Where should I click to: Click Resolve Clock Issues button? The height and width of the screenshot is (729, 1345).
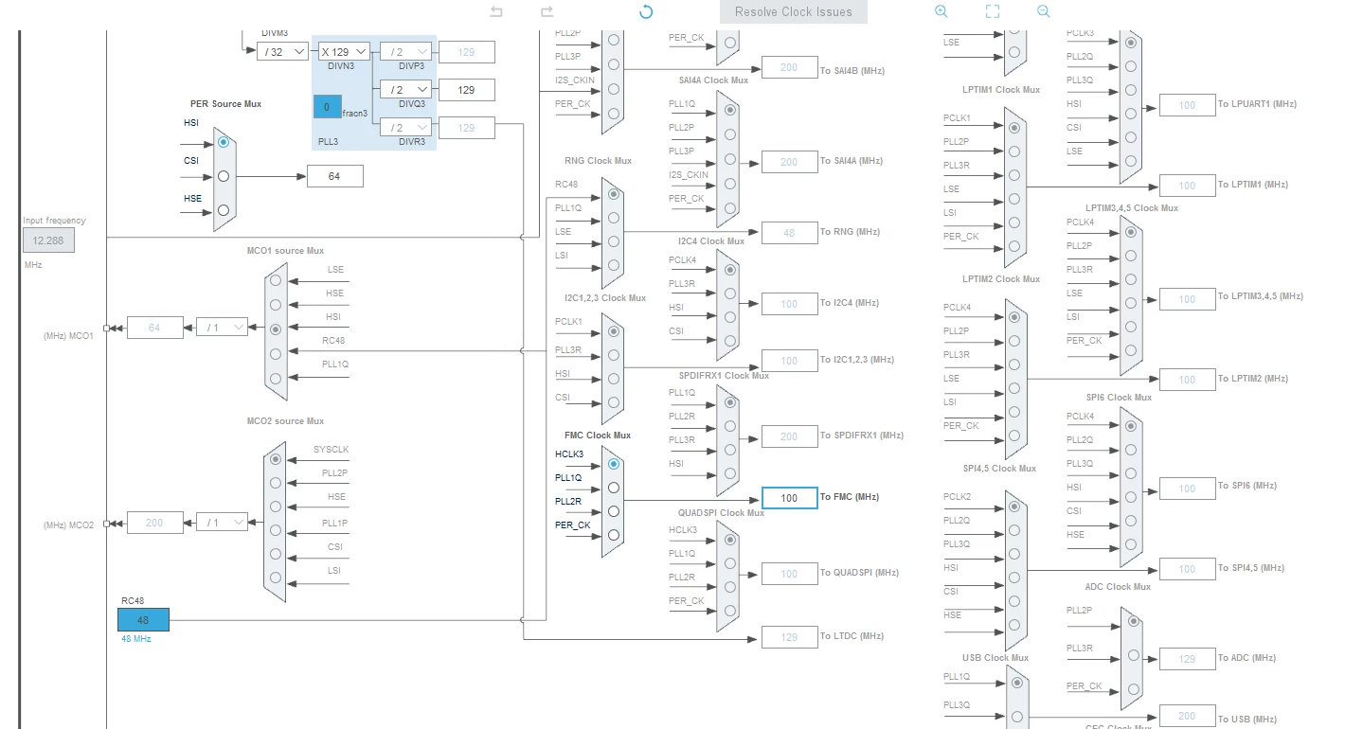coord(794,11)
